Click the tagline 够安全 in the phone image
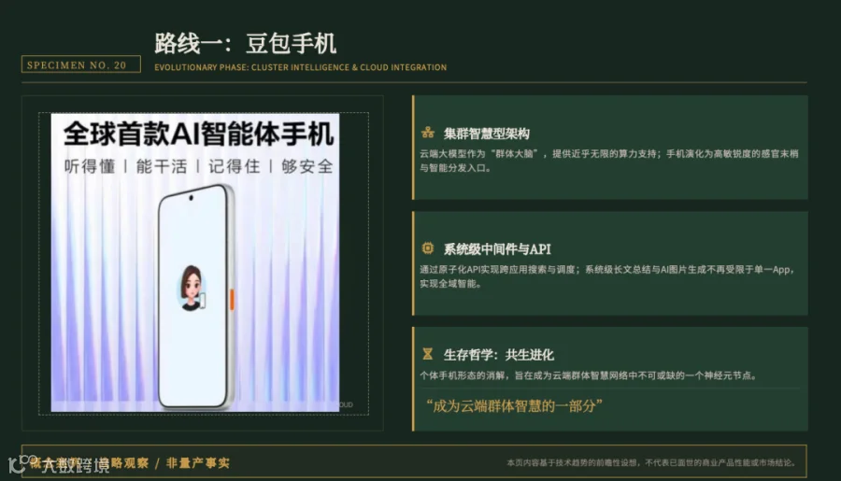 306,167
